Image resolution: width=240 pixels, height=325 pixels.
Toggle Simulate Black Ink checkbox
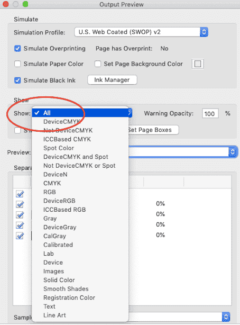click(x=17, y=80)
